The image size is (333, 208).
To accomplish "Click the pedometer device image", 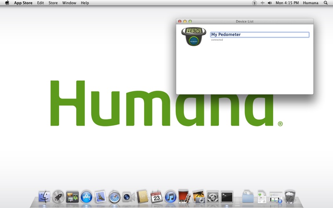I will pyautogui.click(x=194, y=36).
